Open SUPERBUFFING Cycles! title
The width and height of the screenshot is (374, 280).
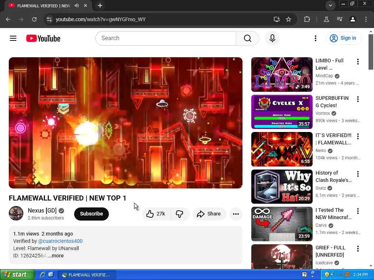(332, 102)
